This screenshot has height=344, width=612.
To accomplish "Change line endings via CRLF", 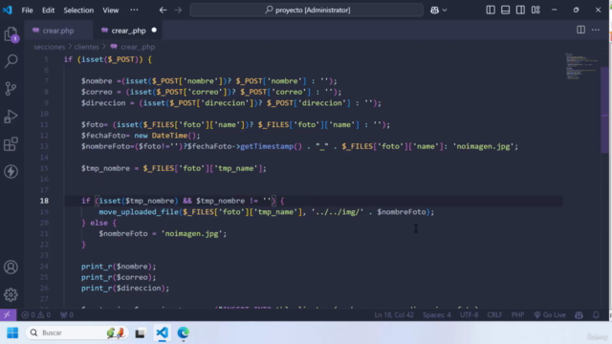I will pyautogui.click(x=494, y=314).
